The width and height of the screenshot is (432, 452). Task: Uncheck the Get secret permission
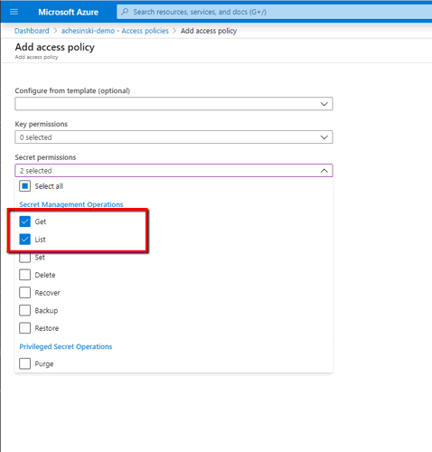(24, 221)
